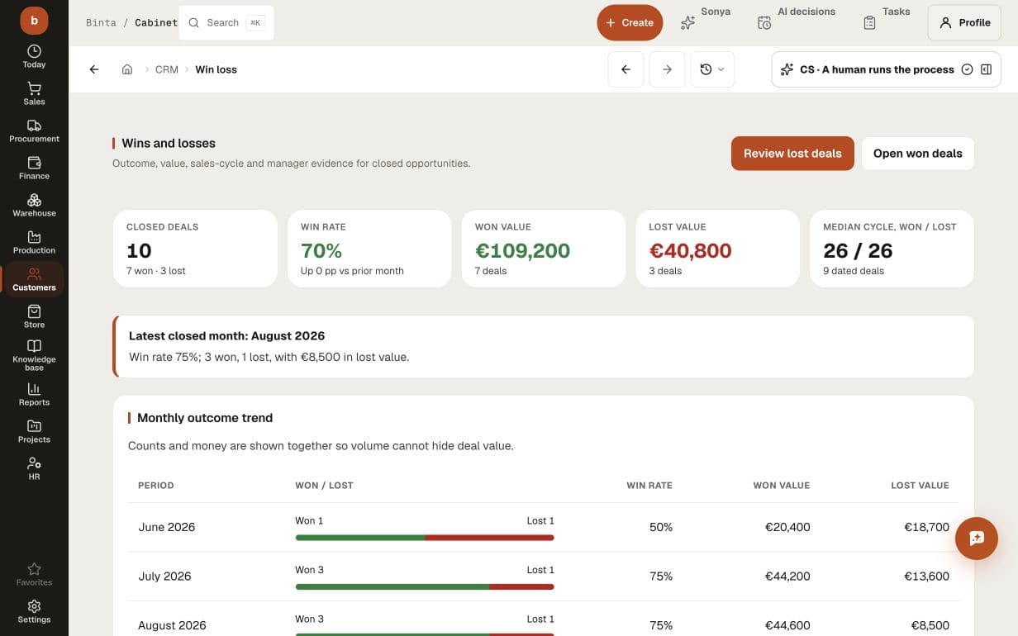Open the Today sidebar item
1018x636 pixels.
(34, 56)
